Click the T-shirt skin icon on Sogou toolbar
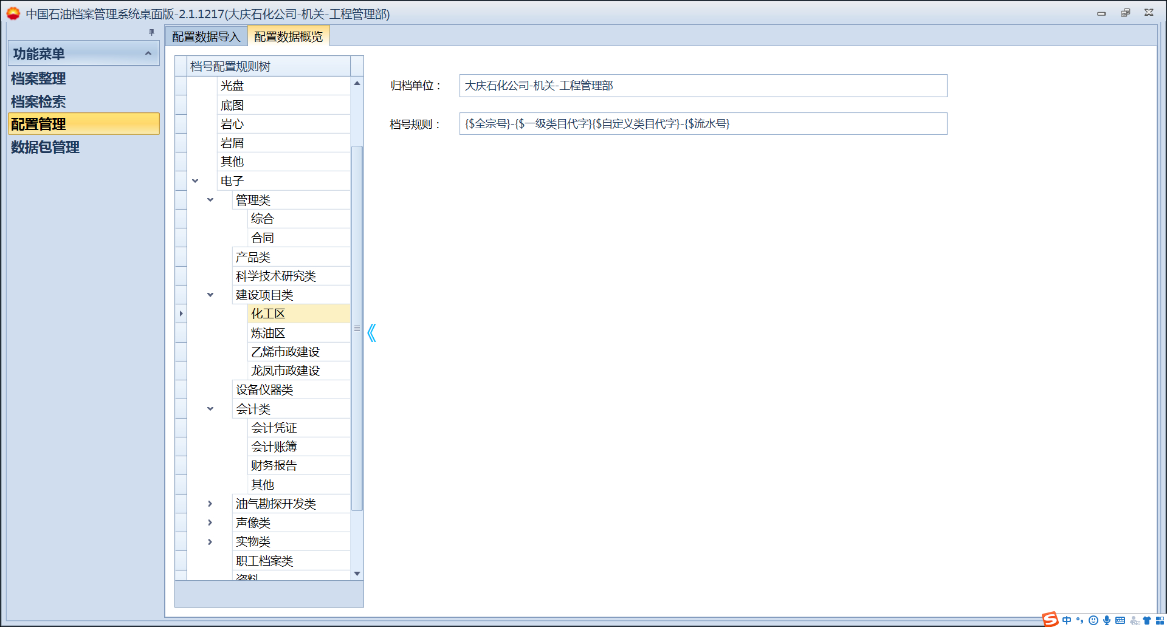Image resolution: width=1167 pixels, height=627 pixels. click(1146, 620)
